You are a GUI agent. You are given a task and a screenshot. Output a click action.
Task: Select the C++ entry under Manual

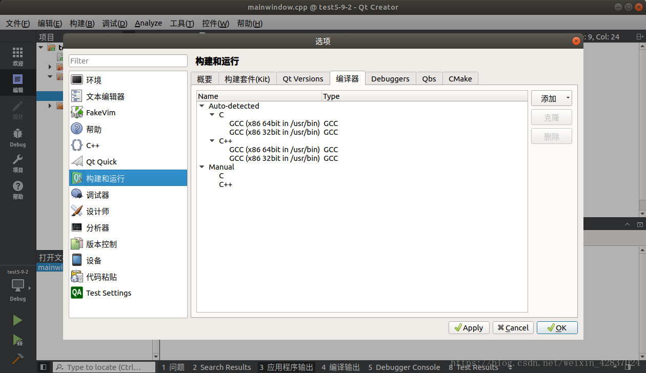point(226,184)
